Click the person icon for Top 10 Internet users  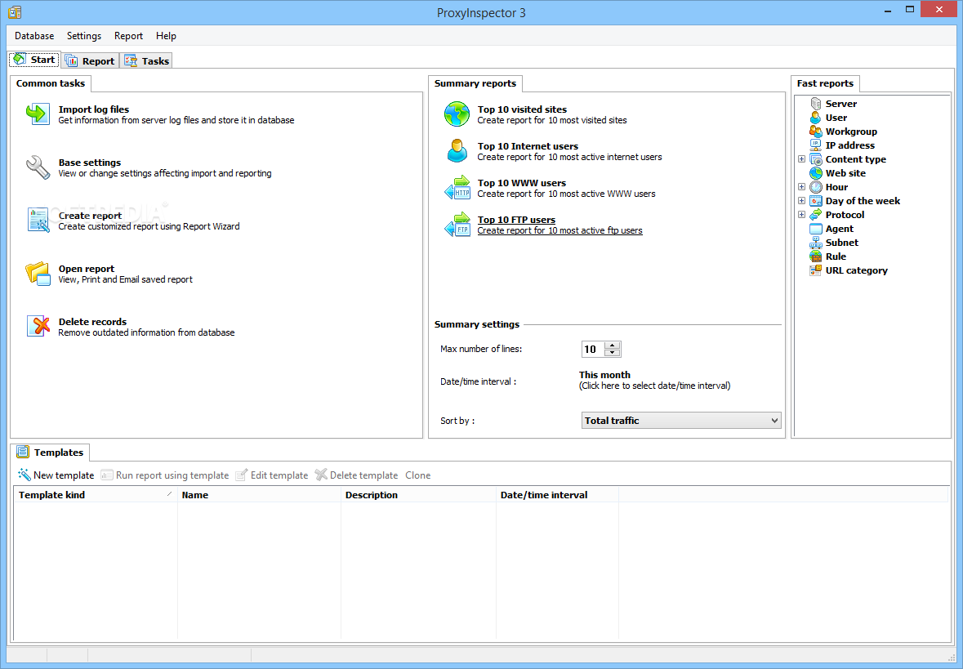[457, 151]
